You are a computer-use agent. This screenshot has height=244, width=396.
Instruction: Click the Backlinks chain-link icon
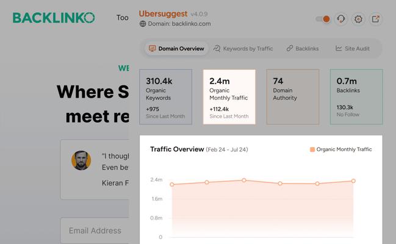pyautogui.click(x=290, y=48)
